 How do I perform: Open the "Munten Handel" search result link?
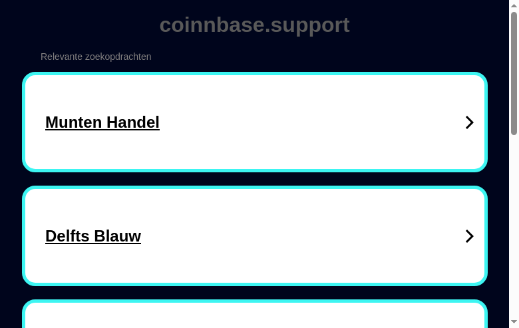coord(102,122)
